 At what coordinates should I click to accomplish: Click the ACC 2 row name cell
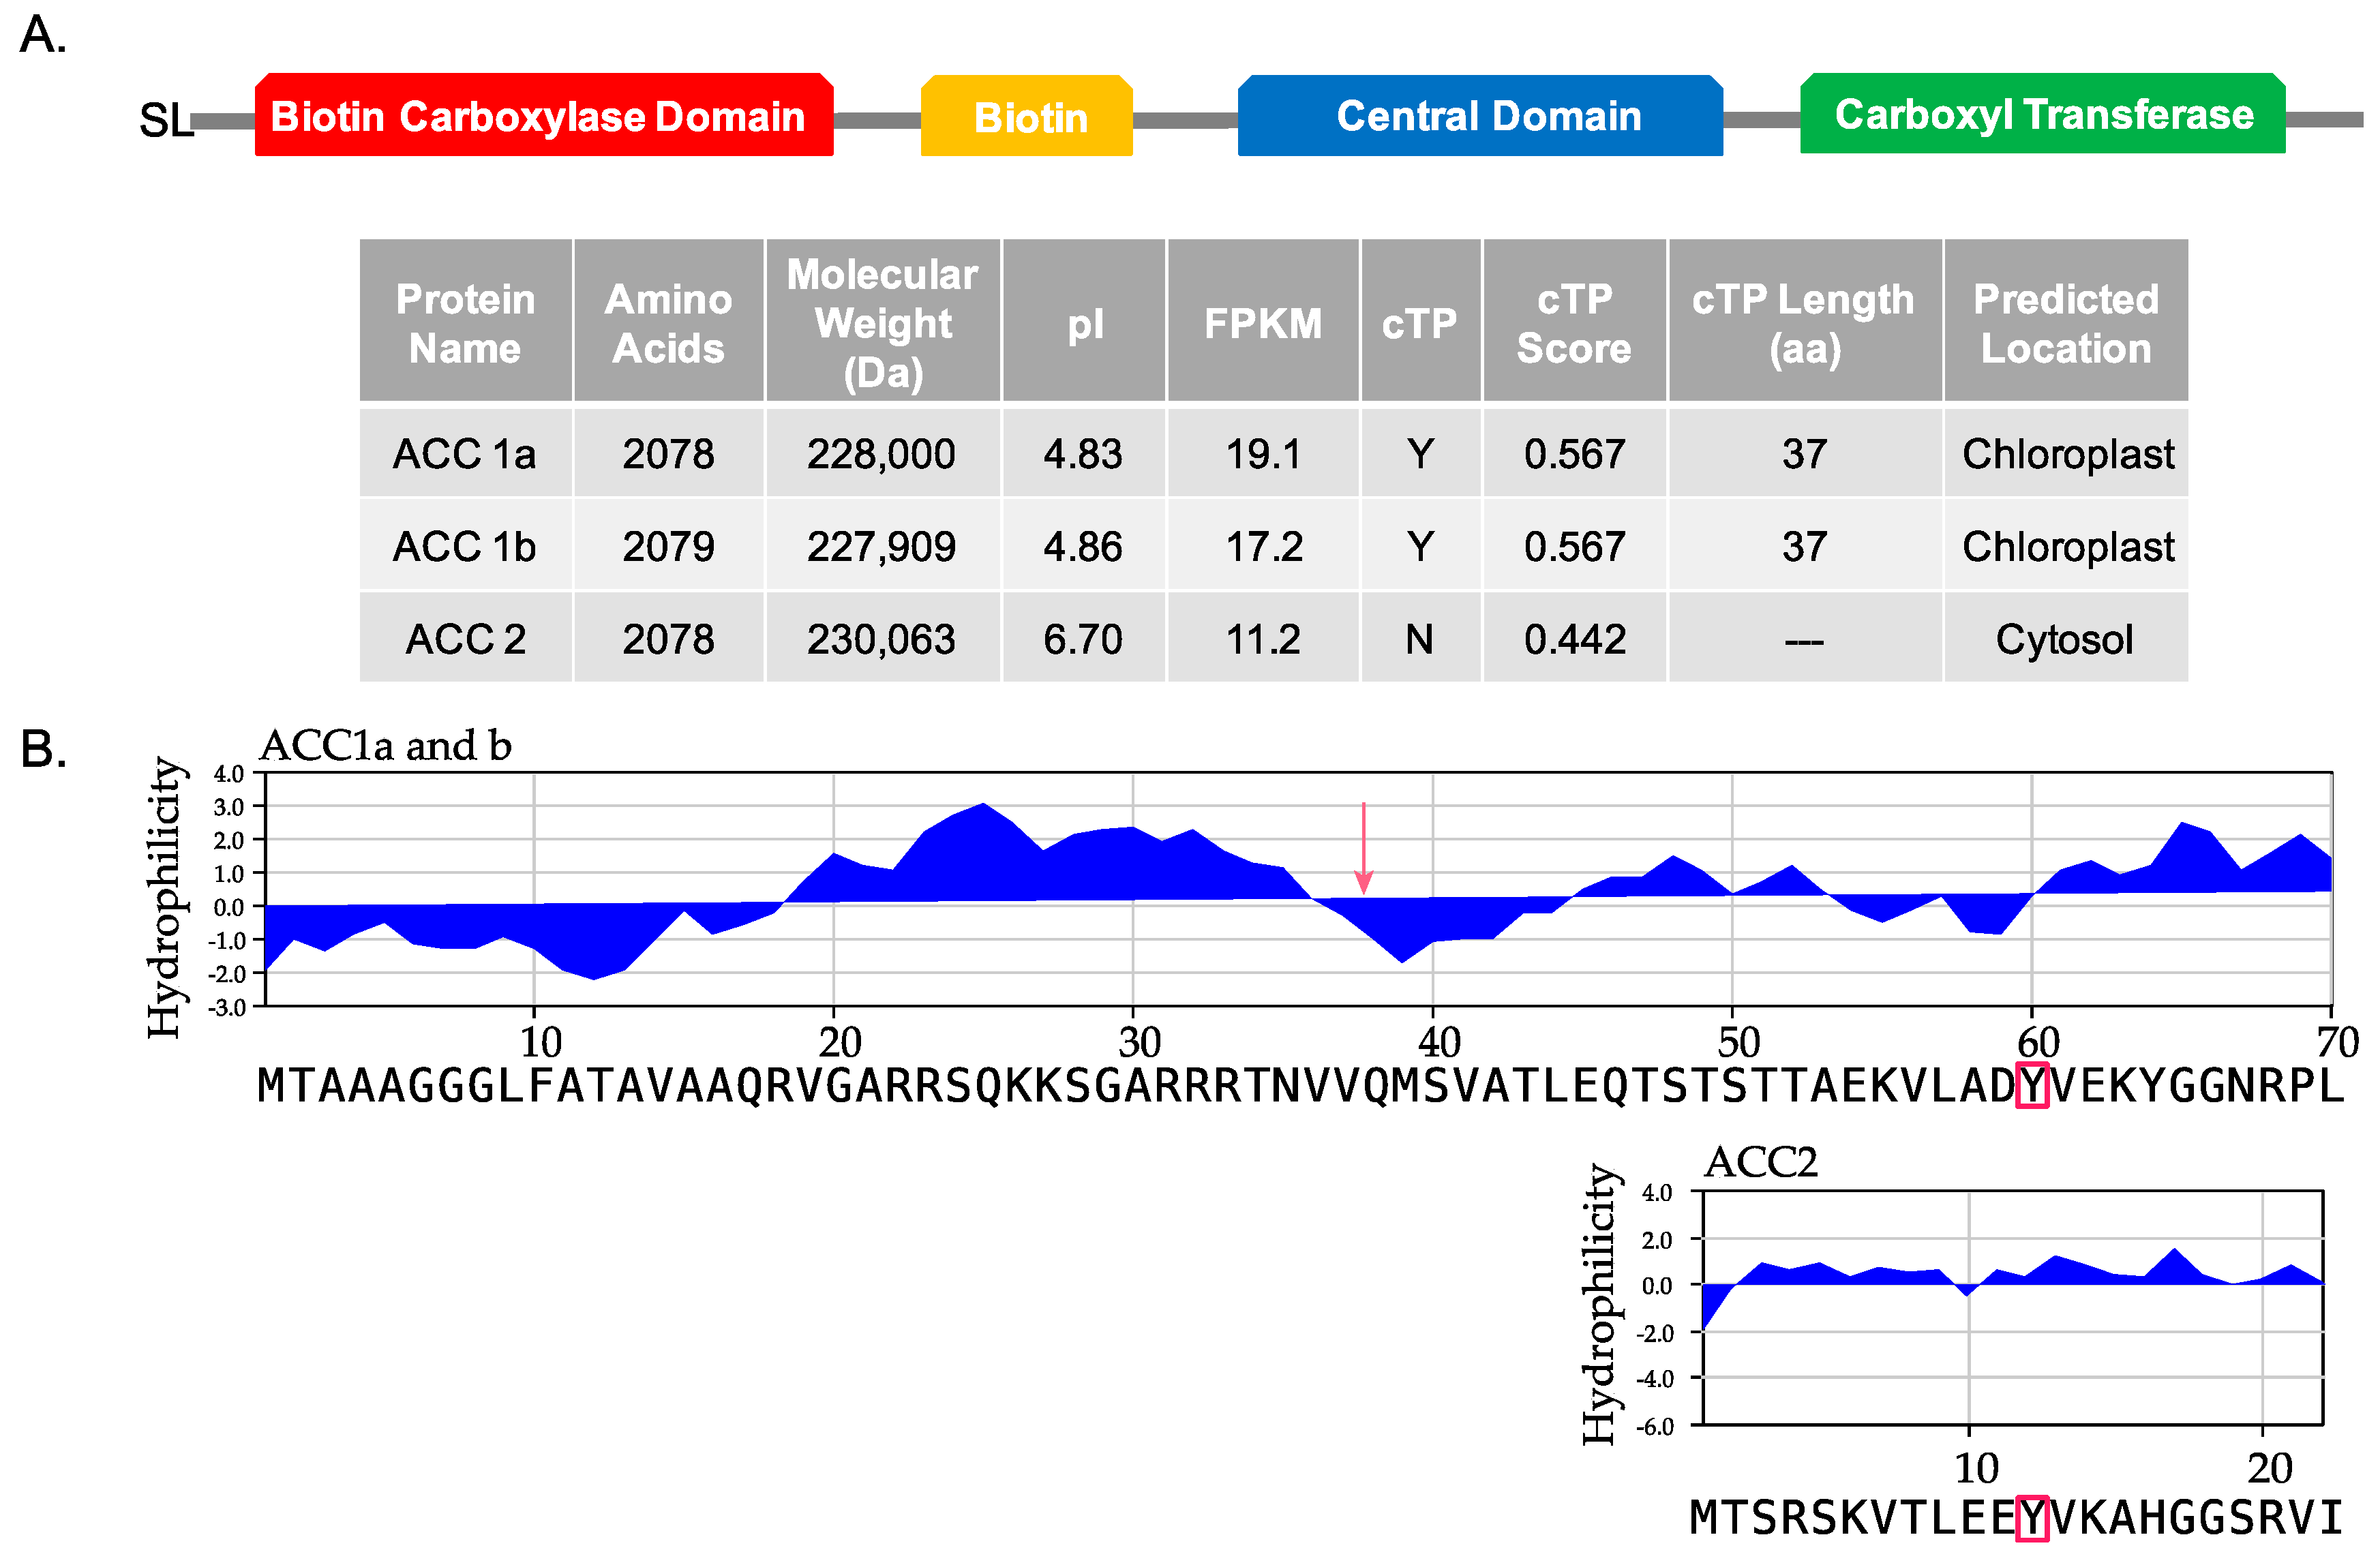click(x=465, y=639)
